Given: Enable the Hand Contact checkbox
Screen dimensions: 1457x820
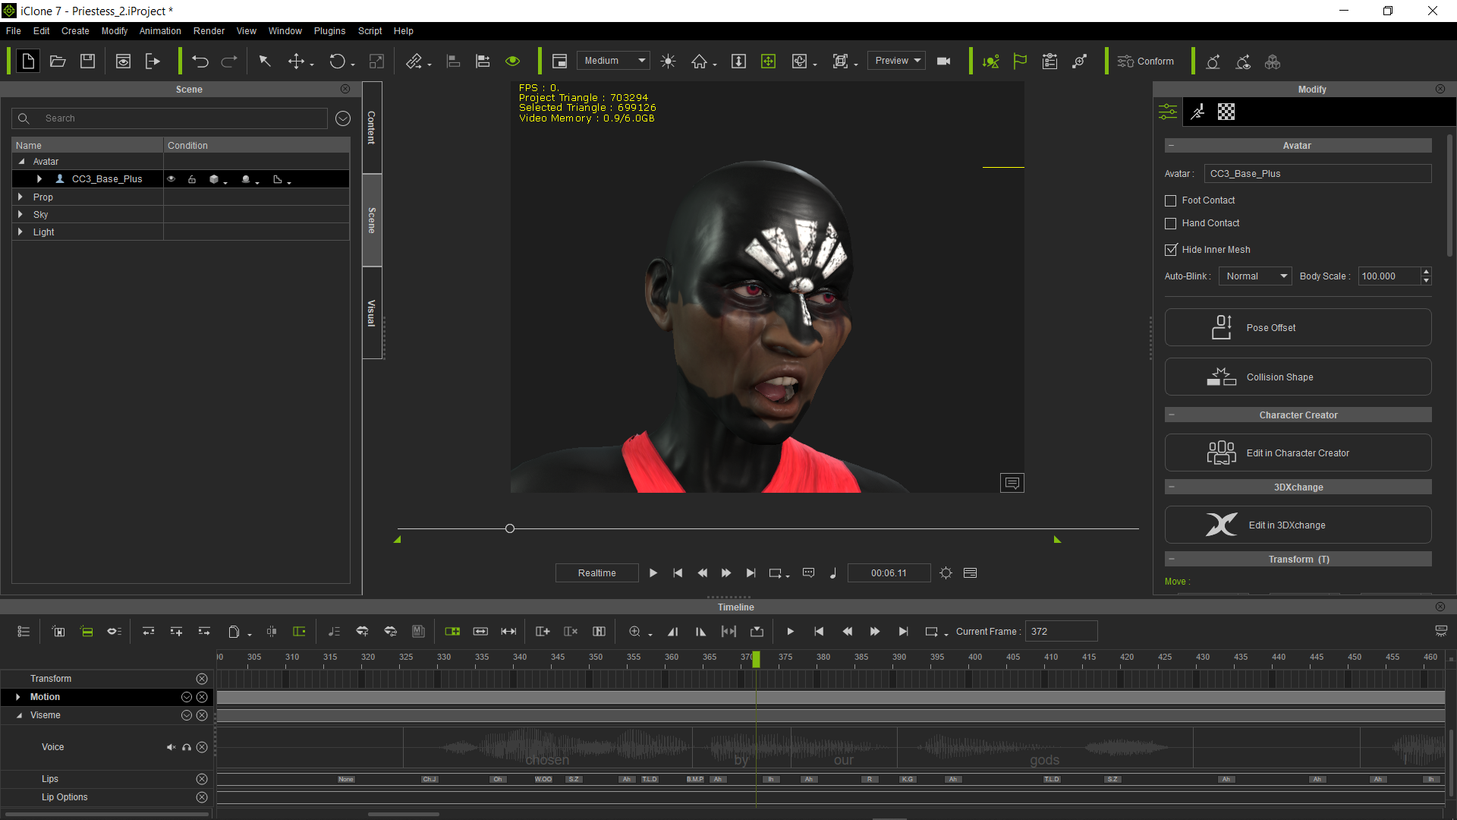Looking at the screenshot, I should pyautogui.click(x=1170, y=224).
